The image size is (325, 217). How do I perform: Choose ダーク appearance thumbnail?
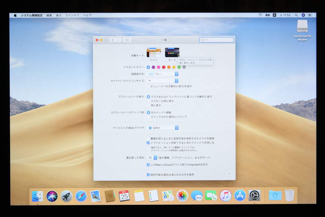coord(172,53)
